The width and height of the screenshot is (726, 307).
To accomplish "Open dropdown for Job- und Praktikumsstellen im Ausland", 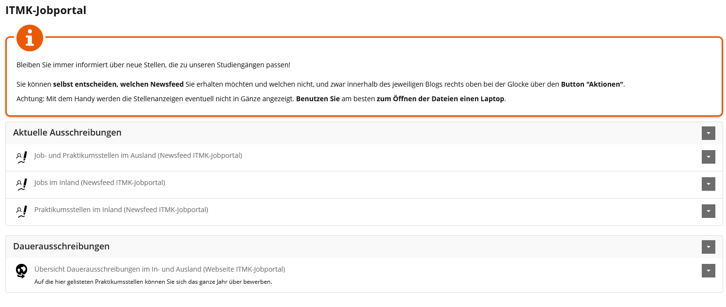I will 708,157.
